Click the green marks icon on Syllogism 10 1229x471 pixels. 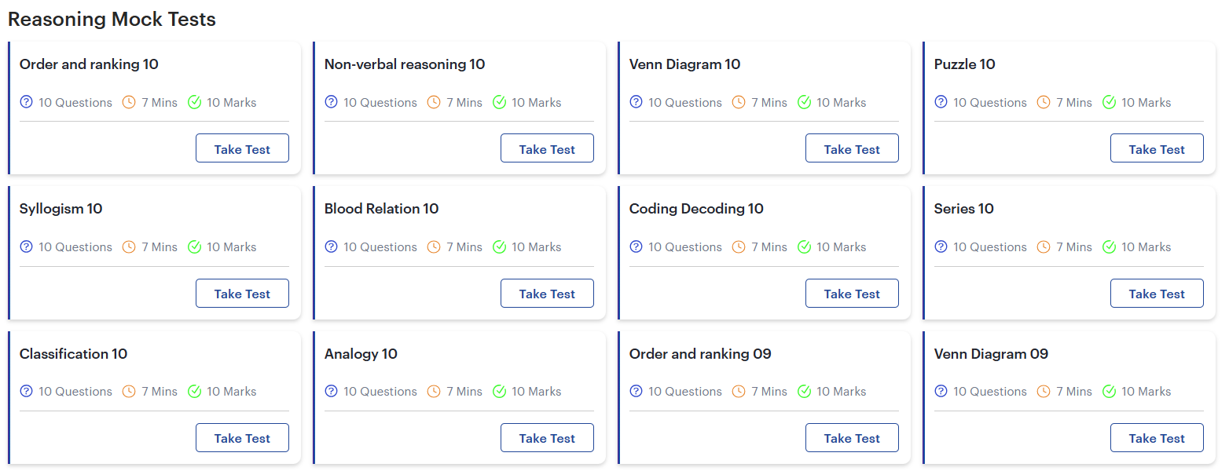tap(194, 246)
